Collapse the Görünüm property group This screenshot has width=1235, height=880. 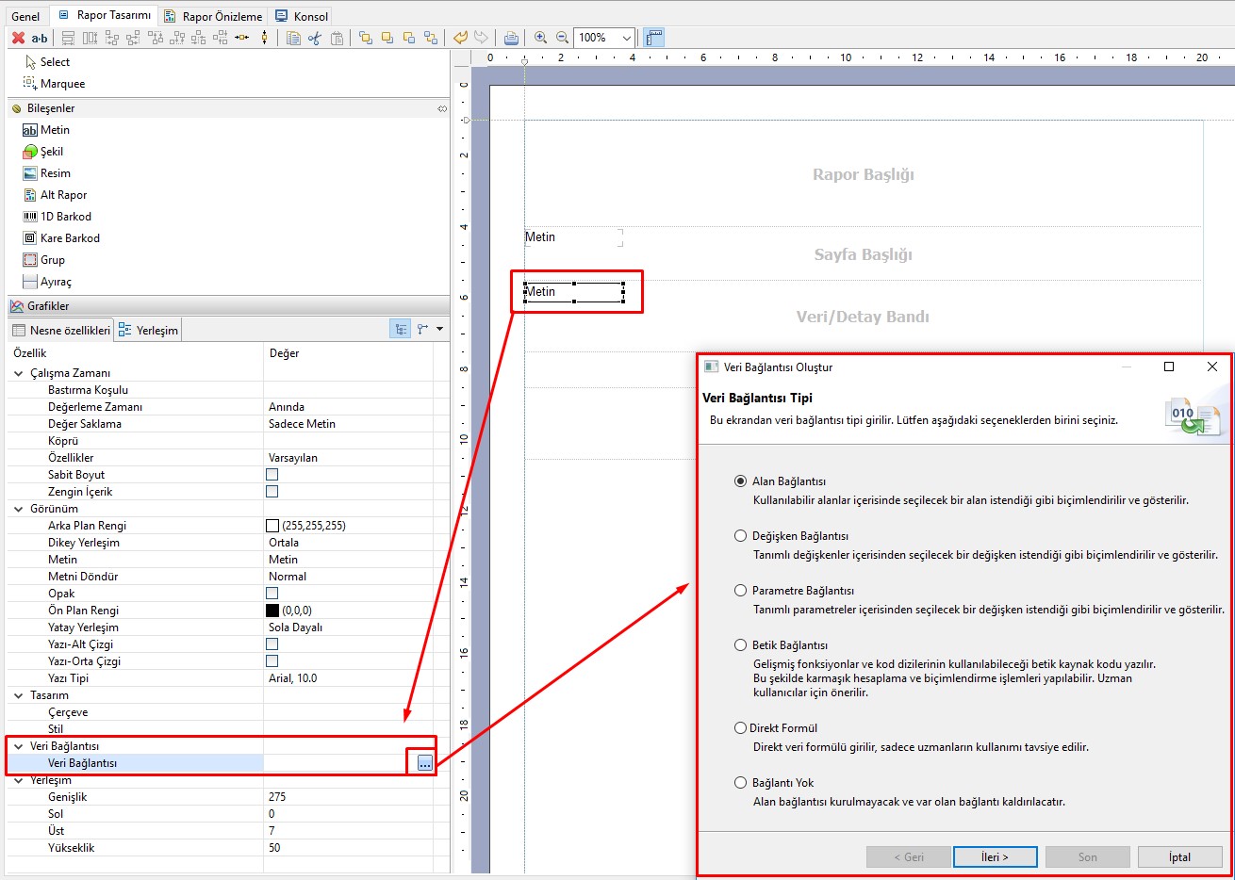pyautogui.click(x=19, y=509)
